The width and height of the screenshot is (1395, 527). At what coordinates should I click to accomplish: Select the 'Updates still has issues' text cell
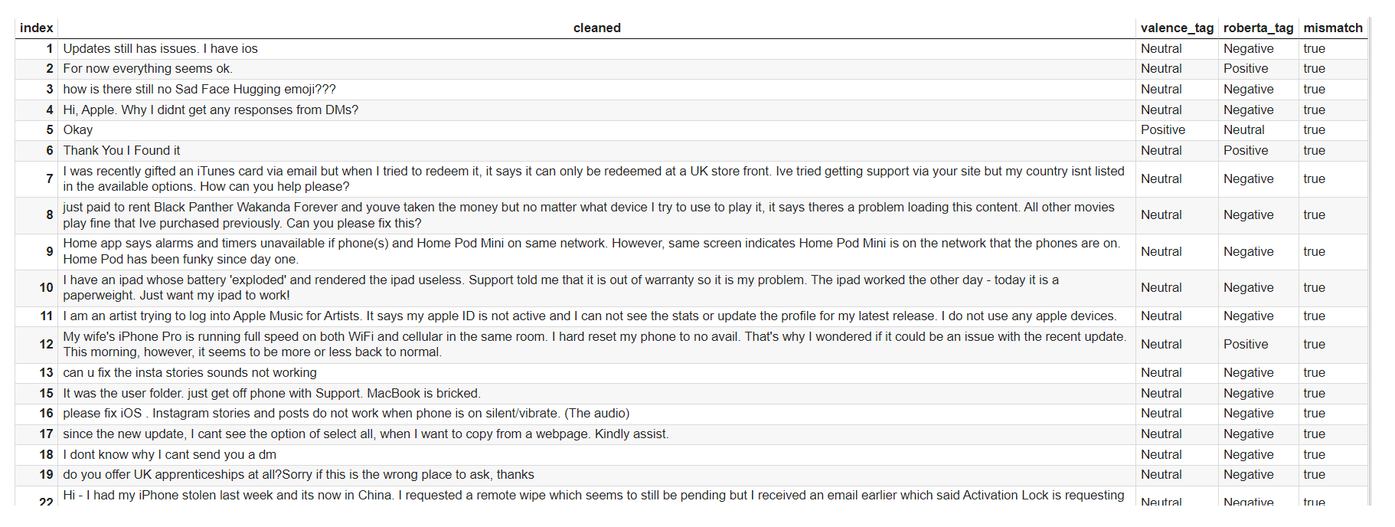coord(160,49)
